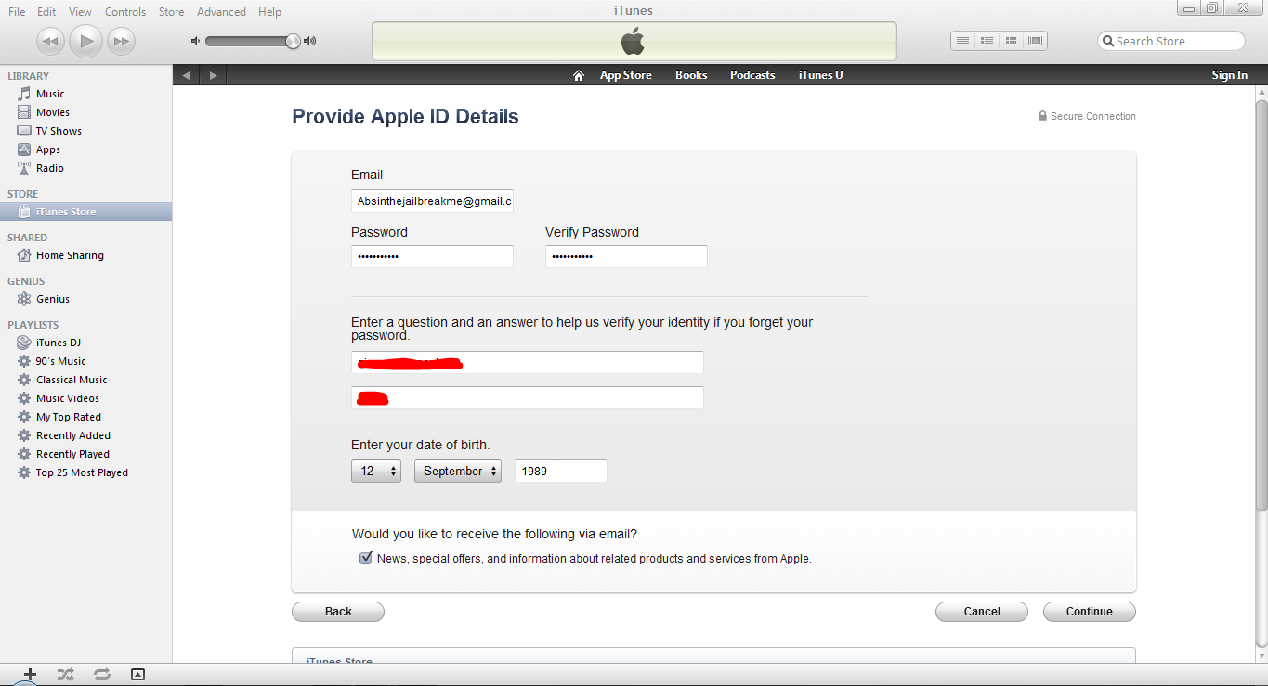Click the birth year field showing 1989

pyautogui.click(x=561, y=471)
